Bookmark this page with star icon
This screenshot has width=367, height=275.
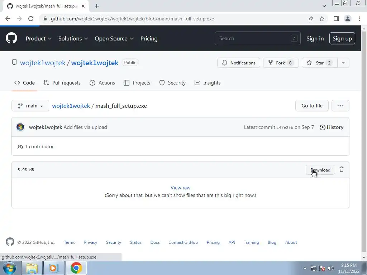(x=322, y=19)
